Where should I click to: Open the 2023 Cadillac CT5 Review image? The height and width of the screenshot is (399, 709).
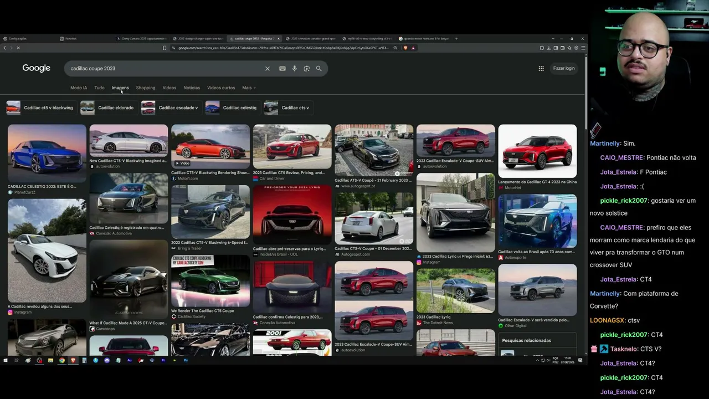click(292, 146)
